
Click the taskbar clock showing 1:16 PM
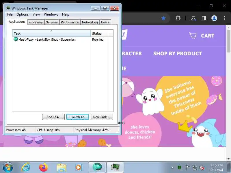tap(216, 168)
